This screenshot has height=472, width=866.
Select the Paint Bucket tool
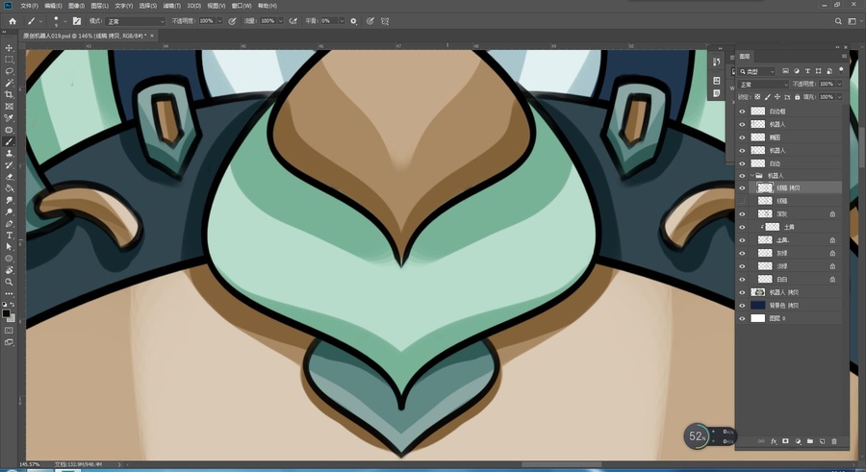pyautogui.click(x=9, y=188)
